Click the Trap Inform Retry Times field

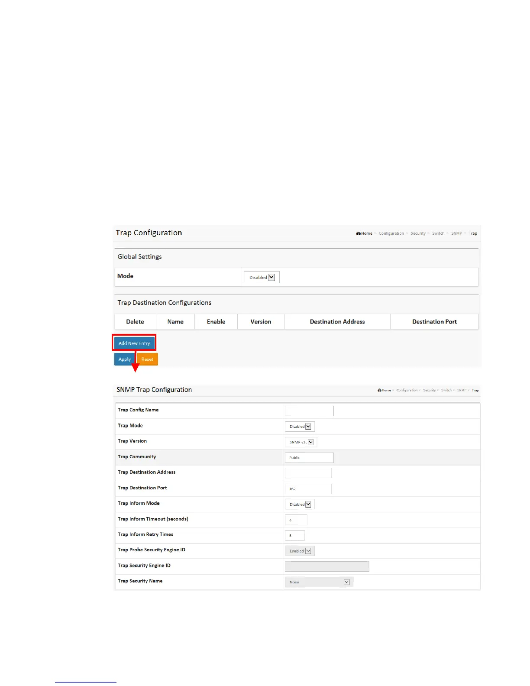pos(295,535)
